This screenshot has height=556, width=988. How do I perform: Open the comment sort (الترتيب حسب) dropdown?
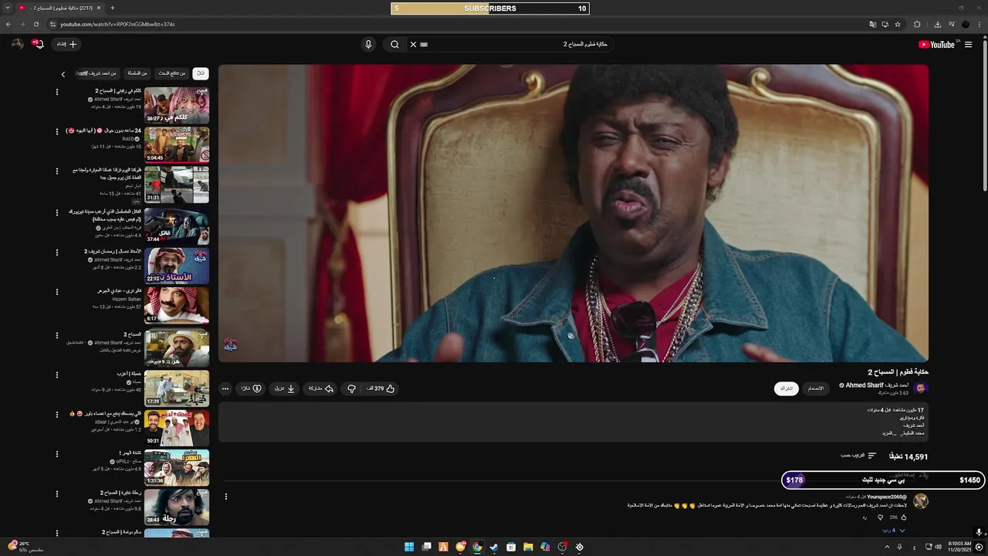[858, 456]
